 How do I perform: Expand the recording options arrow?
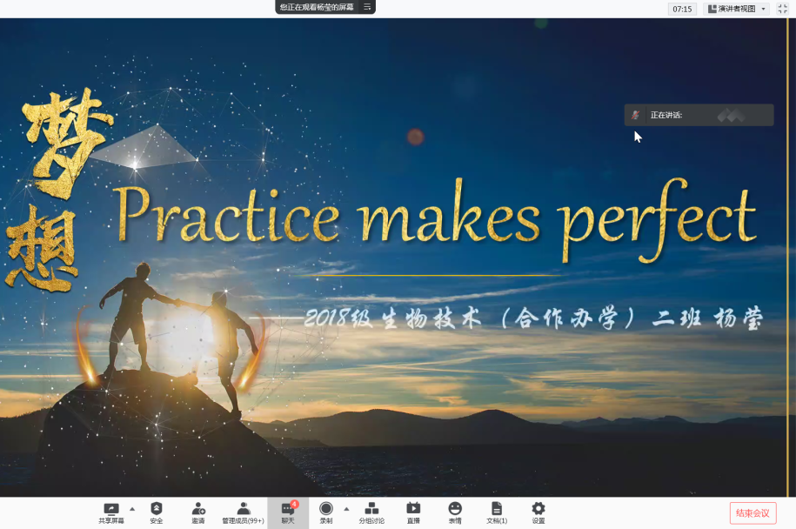346,509
